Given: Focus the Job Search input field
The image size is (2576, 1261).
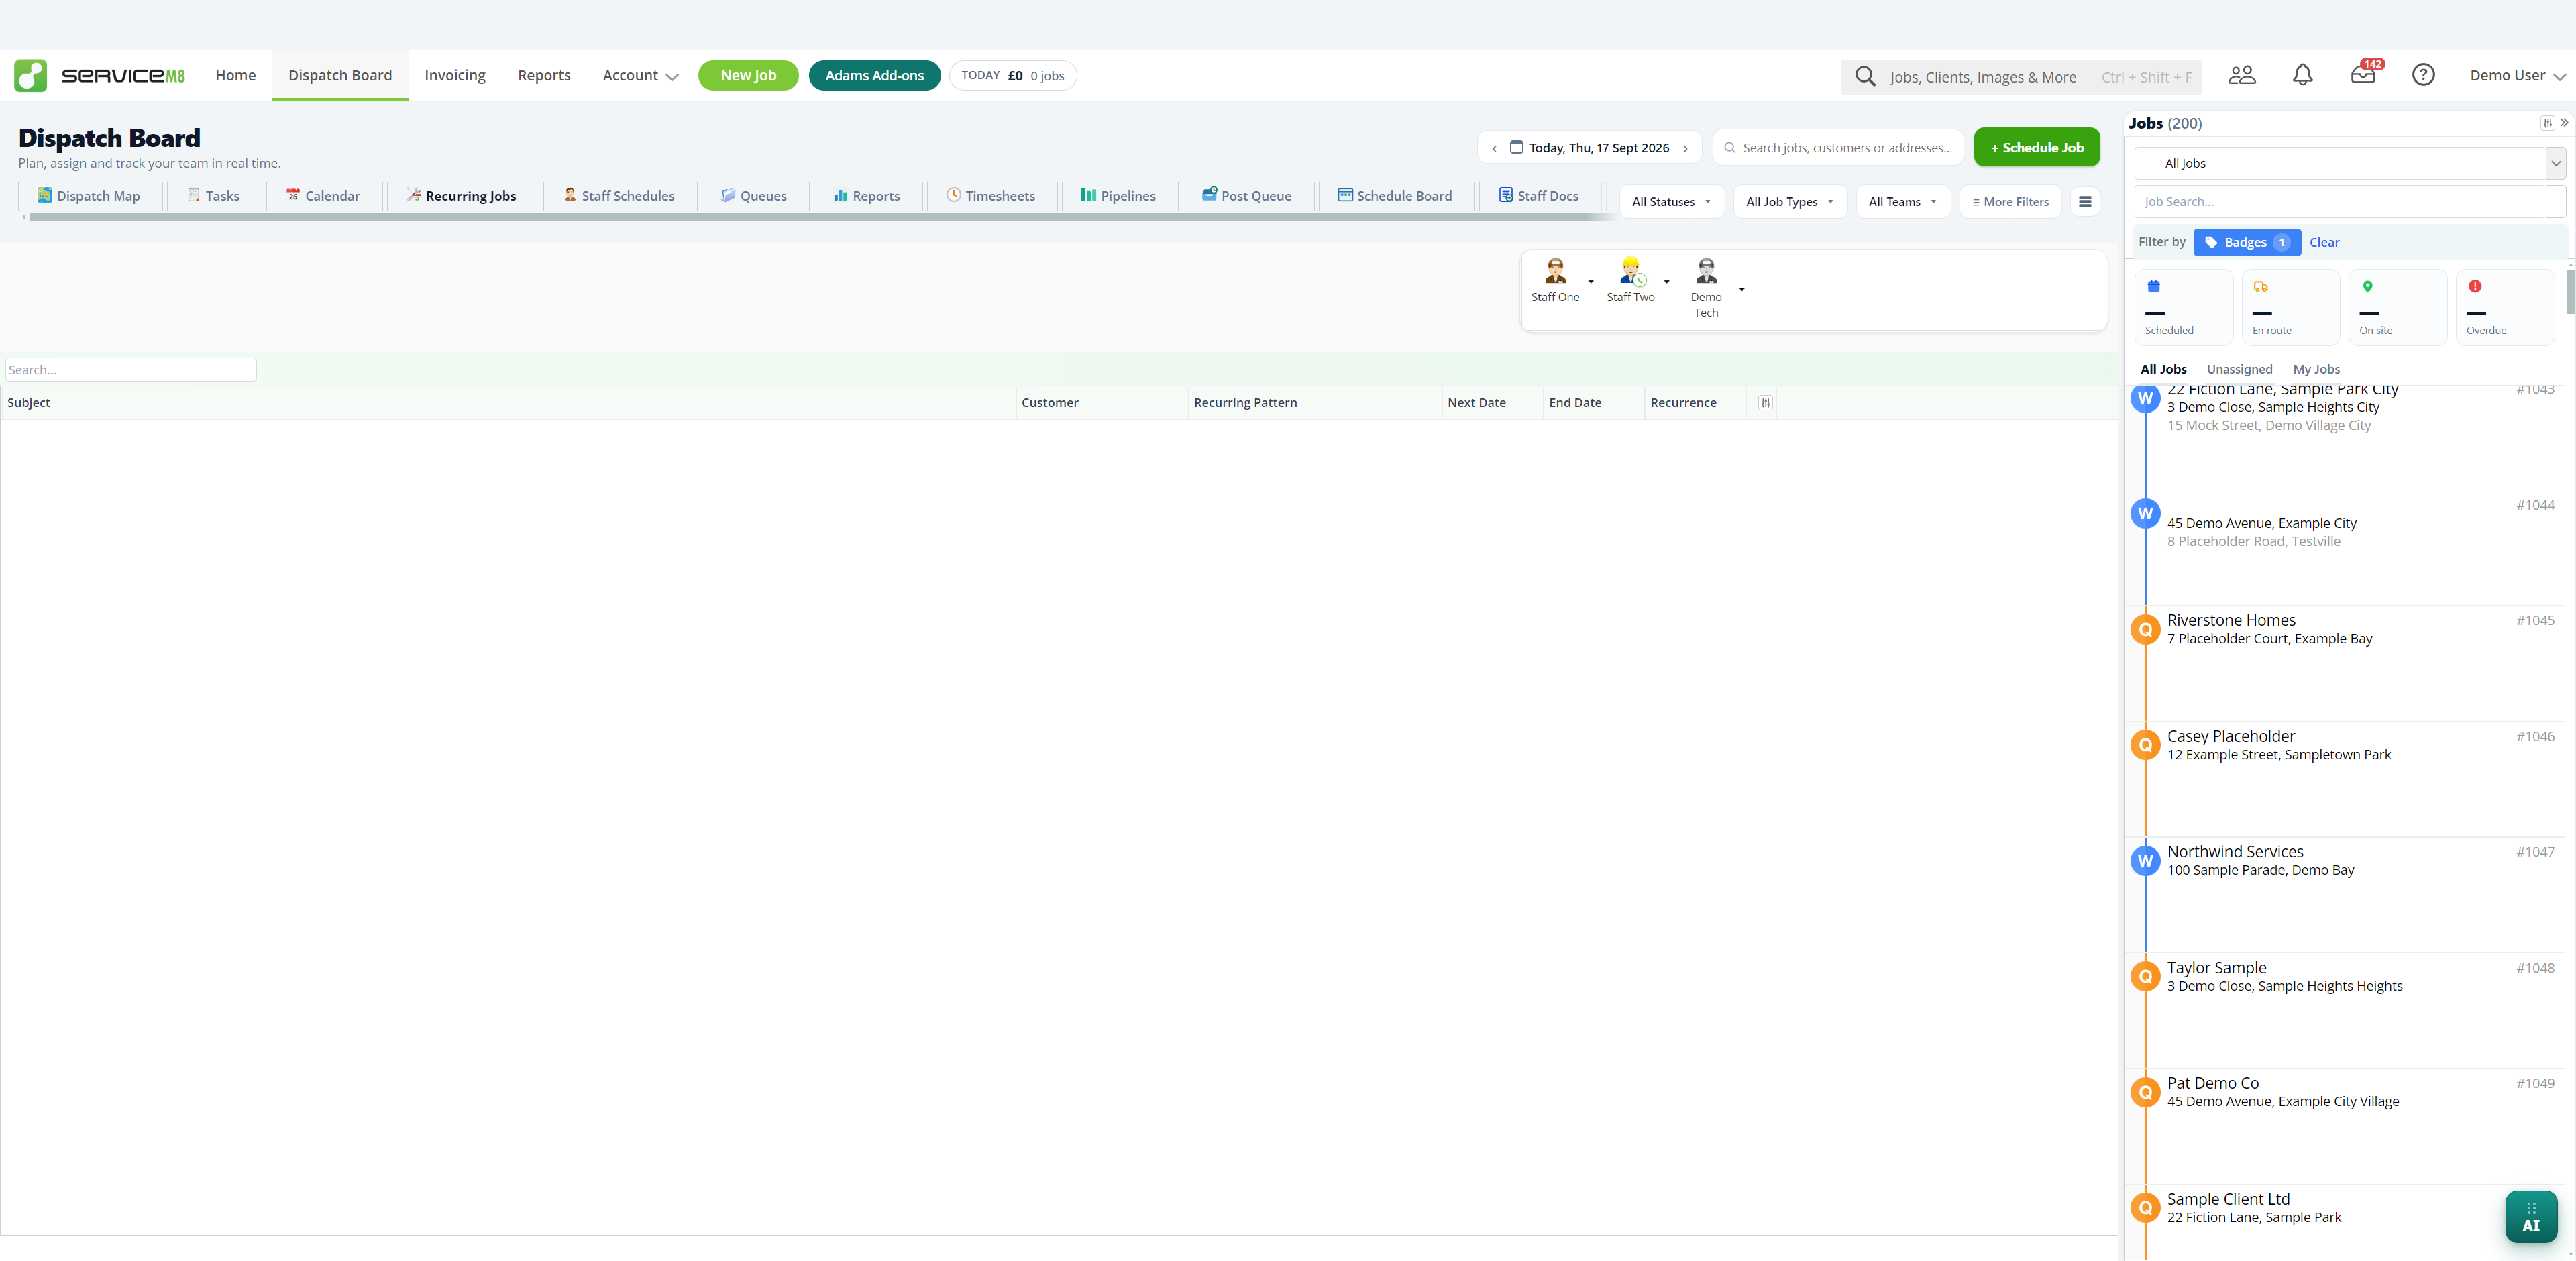Looking at the screenshot, I should click(x=2349, y=202).
